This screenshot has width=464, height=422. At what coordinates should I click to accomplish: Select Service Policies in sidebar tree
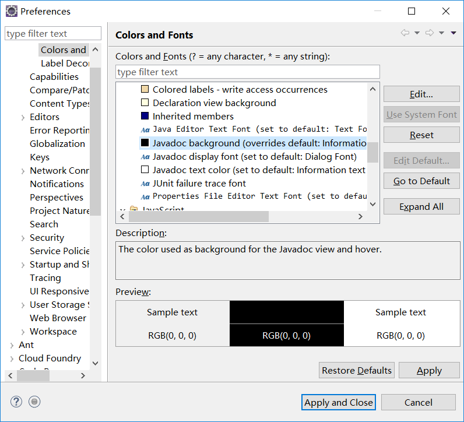59,251
